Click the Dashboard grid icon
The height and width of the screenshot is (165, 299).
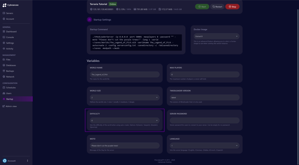(4, 32)
